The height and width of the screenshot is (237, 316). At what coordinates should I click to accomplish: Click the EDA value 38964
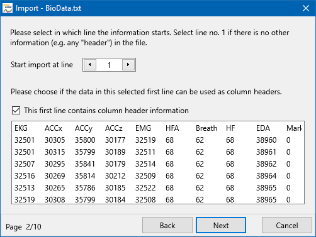click(266, 175)
